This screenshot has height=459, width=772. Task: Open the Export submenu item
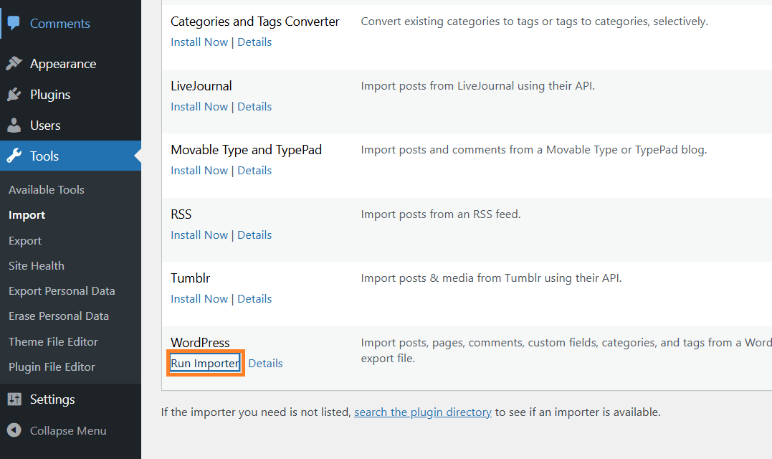(x=24, y=240)
